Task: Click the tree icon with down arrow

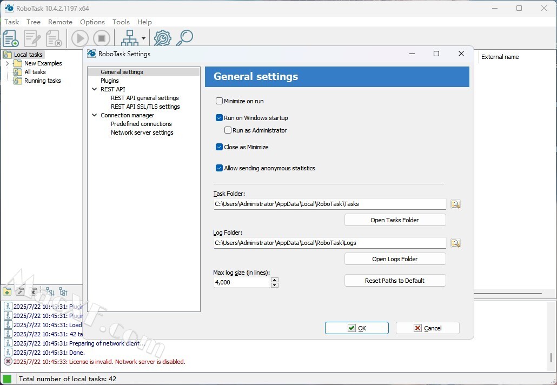Action: pyautogui.click(x=50, y=292)
